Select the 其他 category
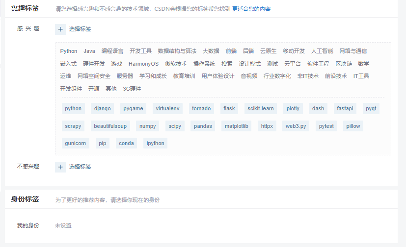 point(111,89)
